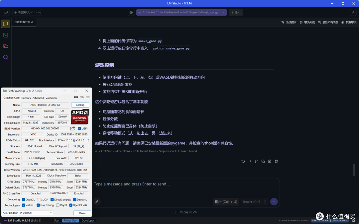Toggle the OpenCL checkbox
Viewport: 359px width, 224px height.
pos(23,199)
